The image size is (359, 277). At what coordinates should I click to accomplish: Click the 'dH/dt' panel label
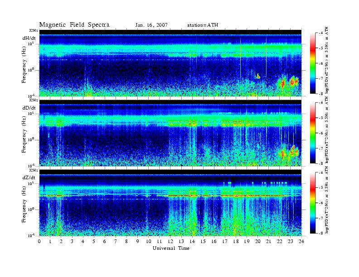click(x=29, y=38)
